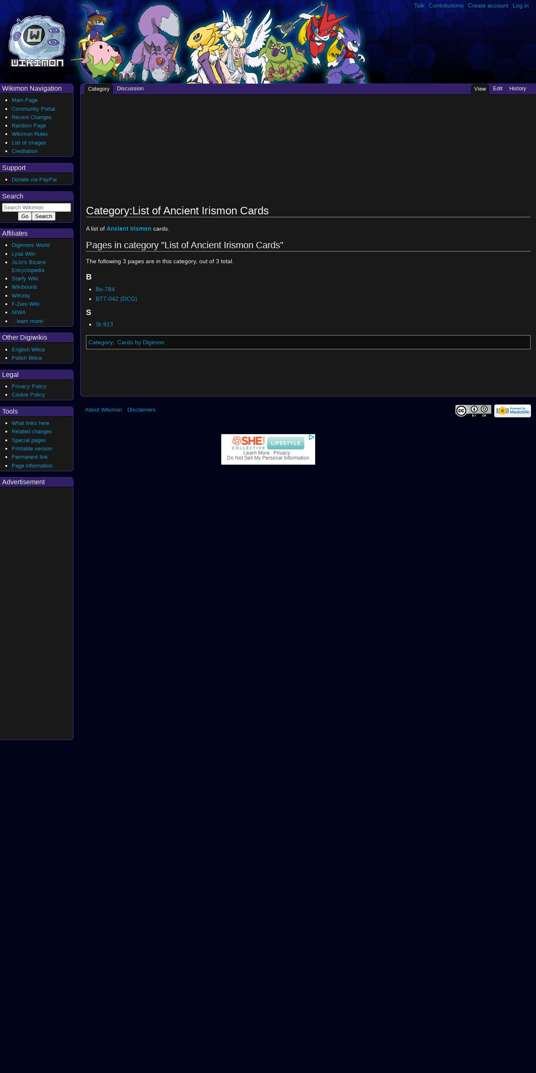The height and width of the screenshot is (1073, 536).
Task: Visit Starfy Wiki
Action: (25, 279)
